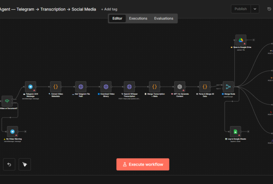Open workflow history clock icon
Screen dimensions: 273x184
click(x=269, y=9)
